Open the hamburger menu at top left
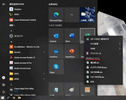This screenshot has height=100, width=126. click(x=4, y=4)
